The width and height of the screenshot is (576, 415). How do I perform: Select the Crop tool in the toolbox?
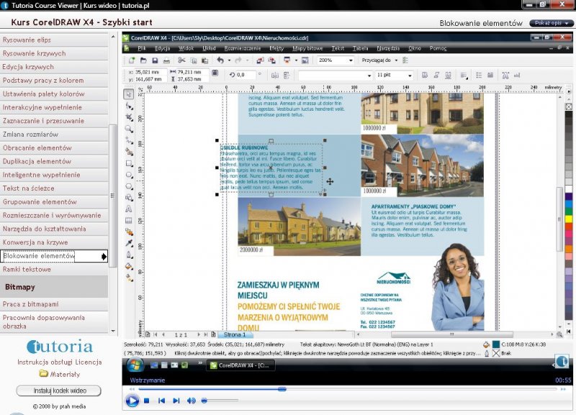(129, 117)
